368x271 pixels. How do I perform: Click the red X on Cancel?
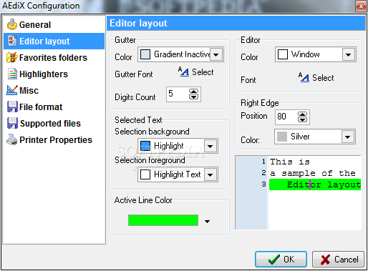325,260
